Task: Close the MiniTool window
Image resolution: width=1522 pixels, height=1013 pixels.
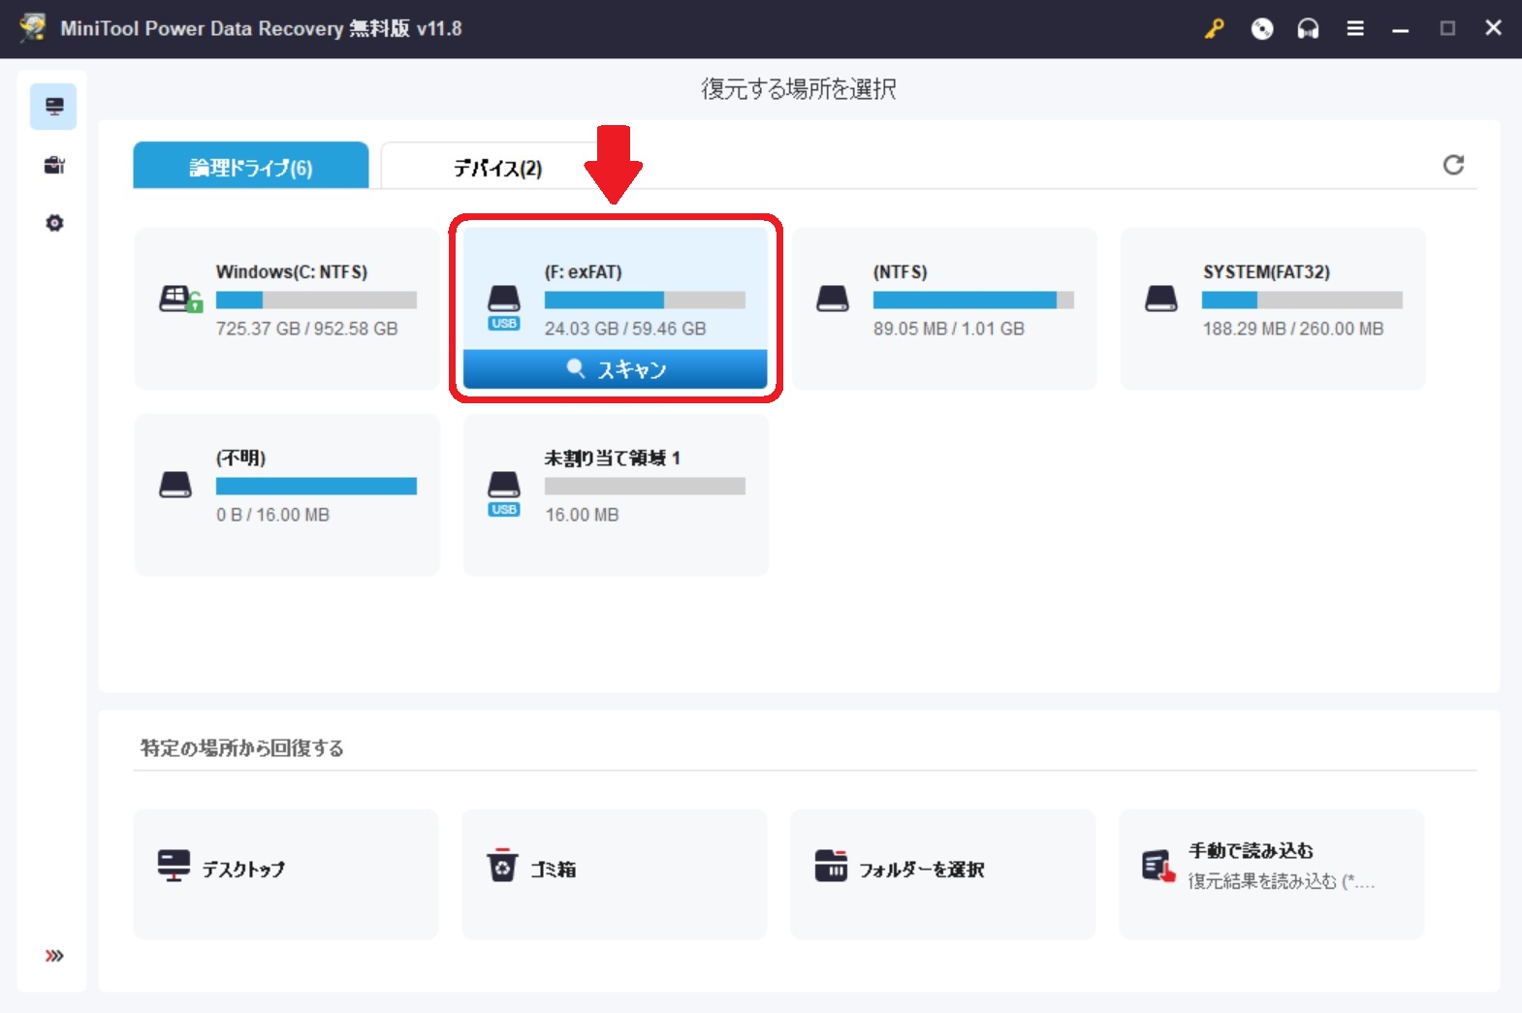Action: 1493,28
